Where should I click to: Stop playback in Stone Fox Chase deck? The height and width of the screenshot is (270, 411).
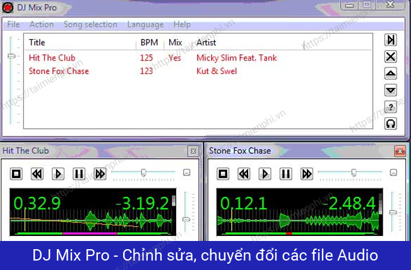(223, 174)
